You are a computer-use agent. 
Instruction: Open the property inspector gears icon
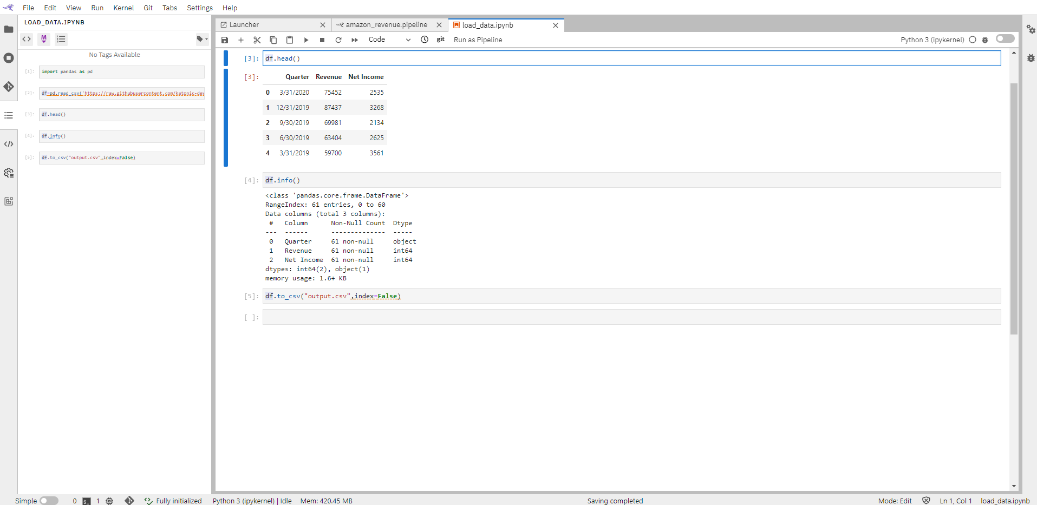click(1031, 29)
